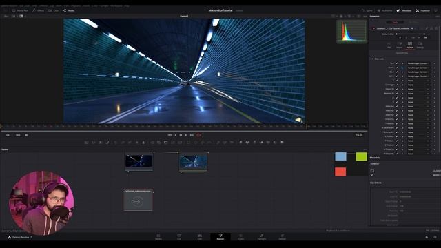Jump to first frame button
441x248 pixels.
(x=170, y=135)
